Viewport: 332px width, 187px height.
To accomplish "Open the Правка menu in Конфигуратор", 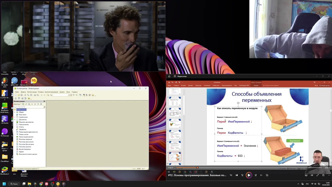I will [23, 92].
